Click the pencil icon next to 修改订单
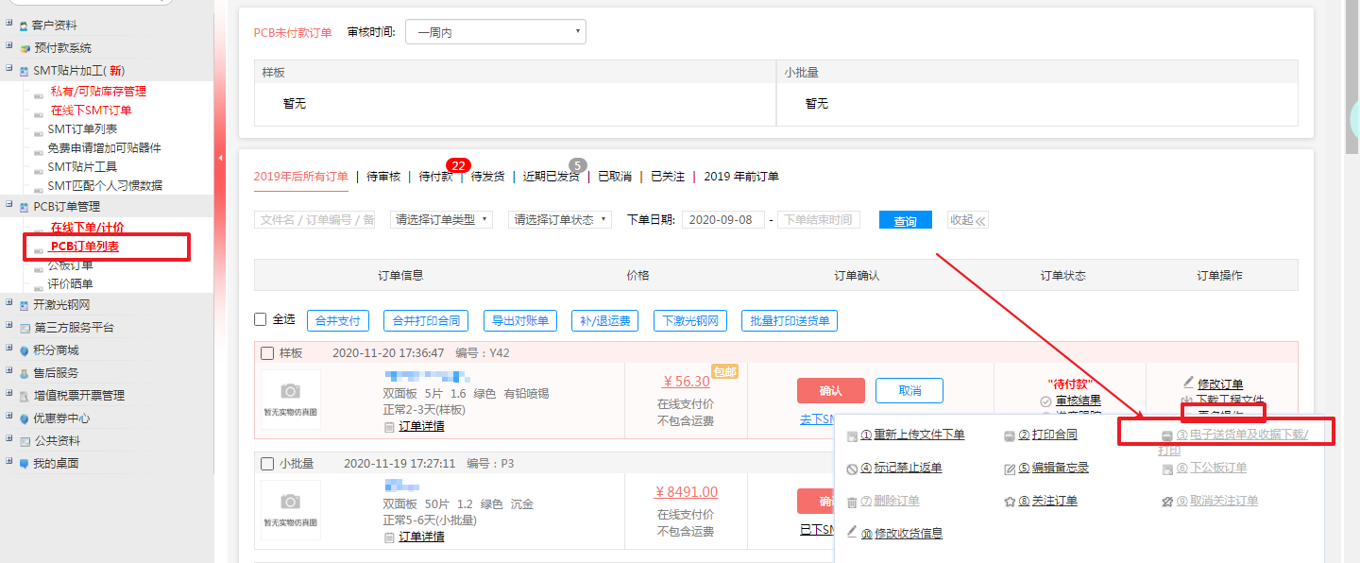The image size is (1360, 563). [x=1189, y=384]
